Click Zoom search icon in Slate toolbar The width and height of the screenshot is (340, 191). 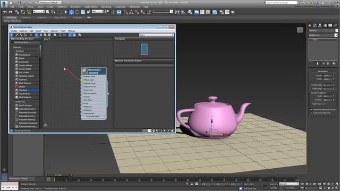pyautogui.click(x=80, y=35)
